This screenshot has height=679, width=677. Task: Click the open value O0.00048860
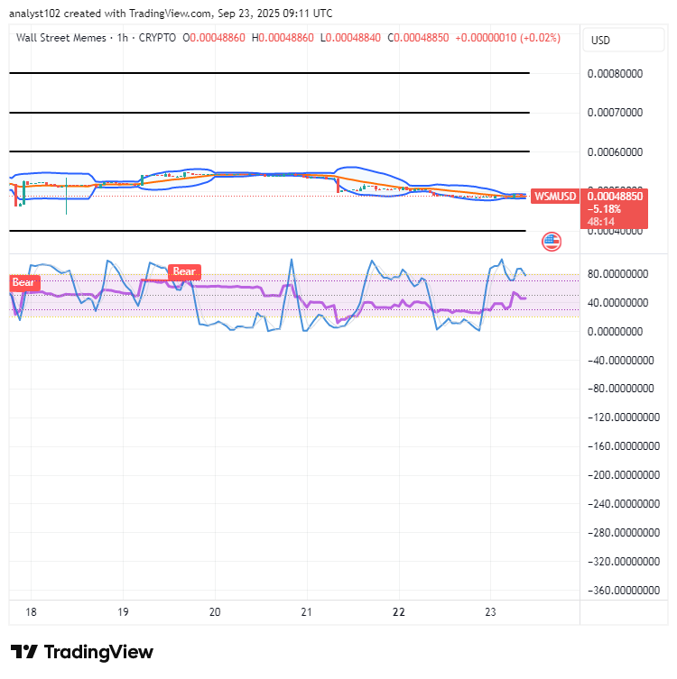[x=214, y=38]
